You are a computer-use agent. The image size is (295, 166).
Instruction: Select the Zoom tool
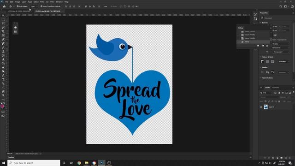tap(3, 95)
